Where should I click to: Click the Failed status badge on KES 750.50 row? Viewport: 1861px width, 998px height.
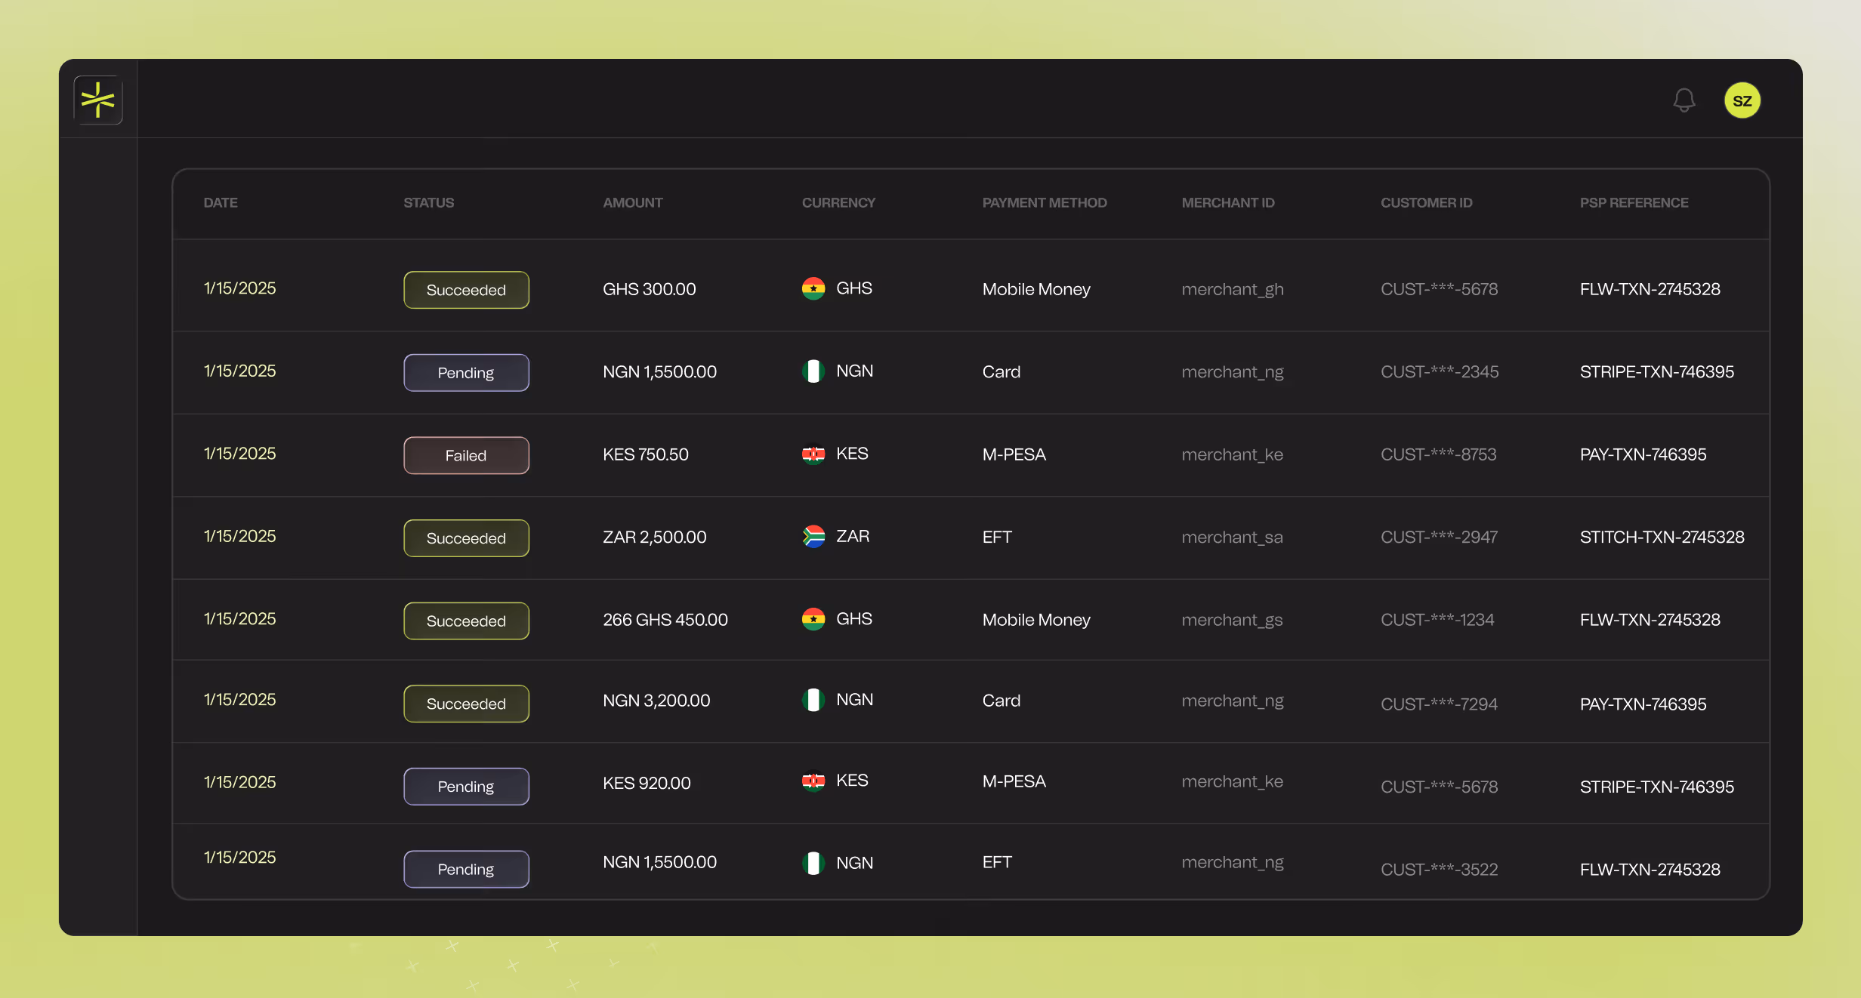(x=466, y=454)
